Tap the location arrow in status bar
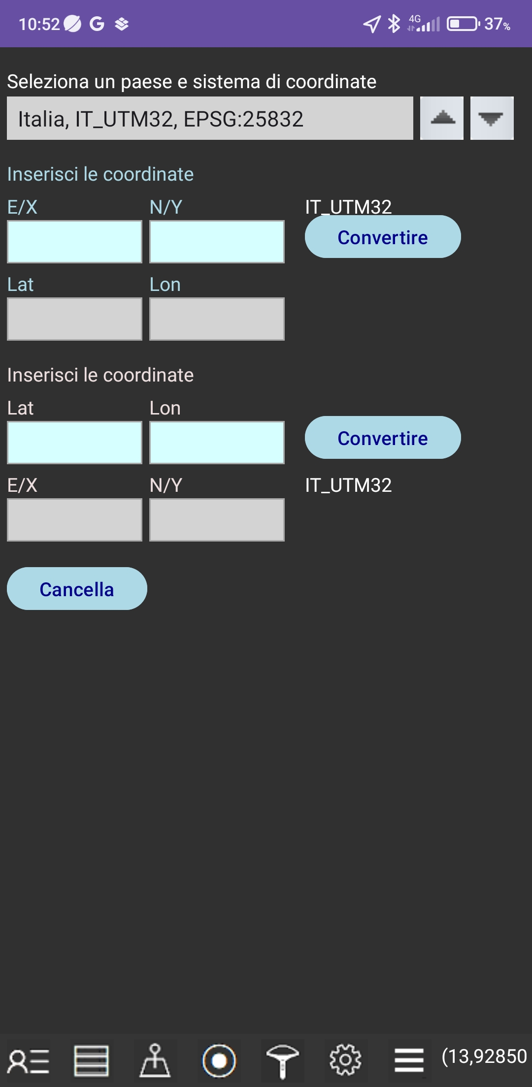Screen dimensions: 532x1087 (372, 24)
